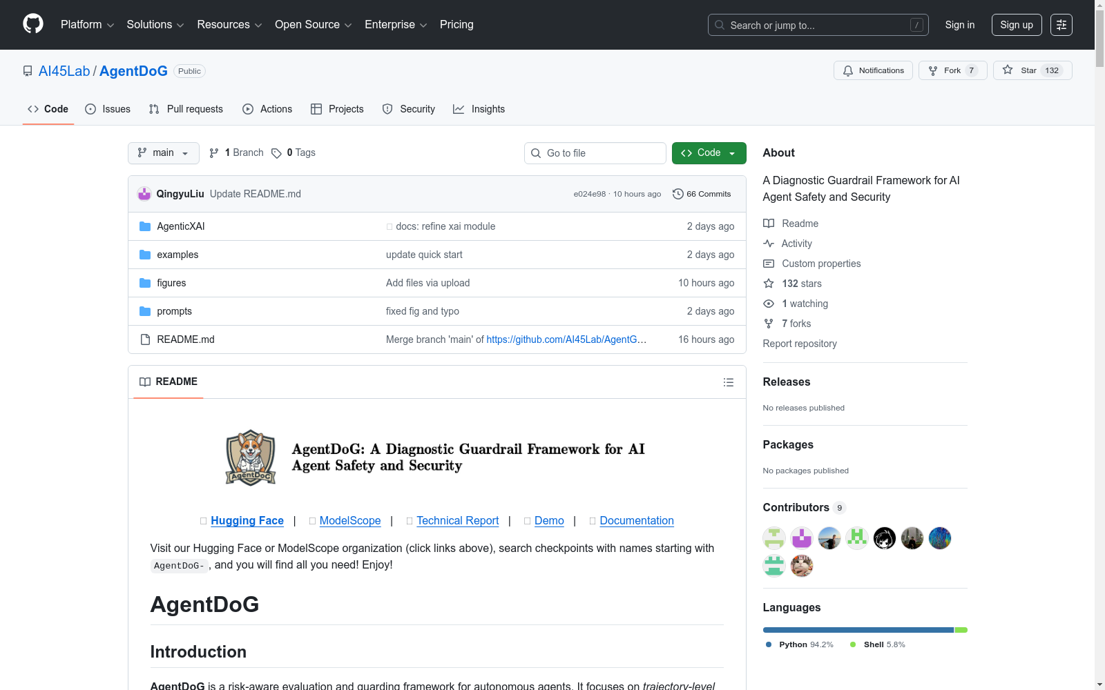Viewport: 1105px width, 690px height.
Task: Switch to the Pull requests tab
Action: 186,109
